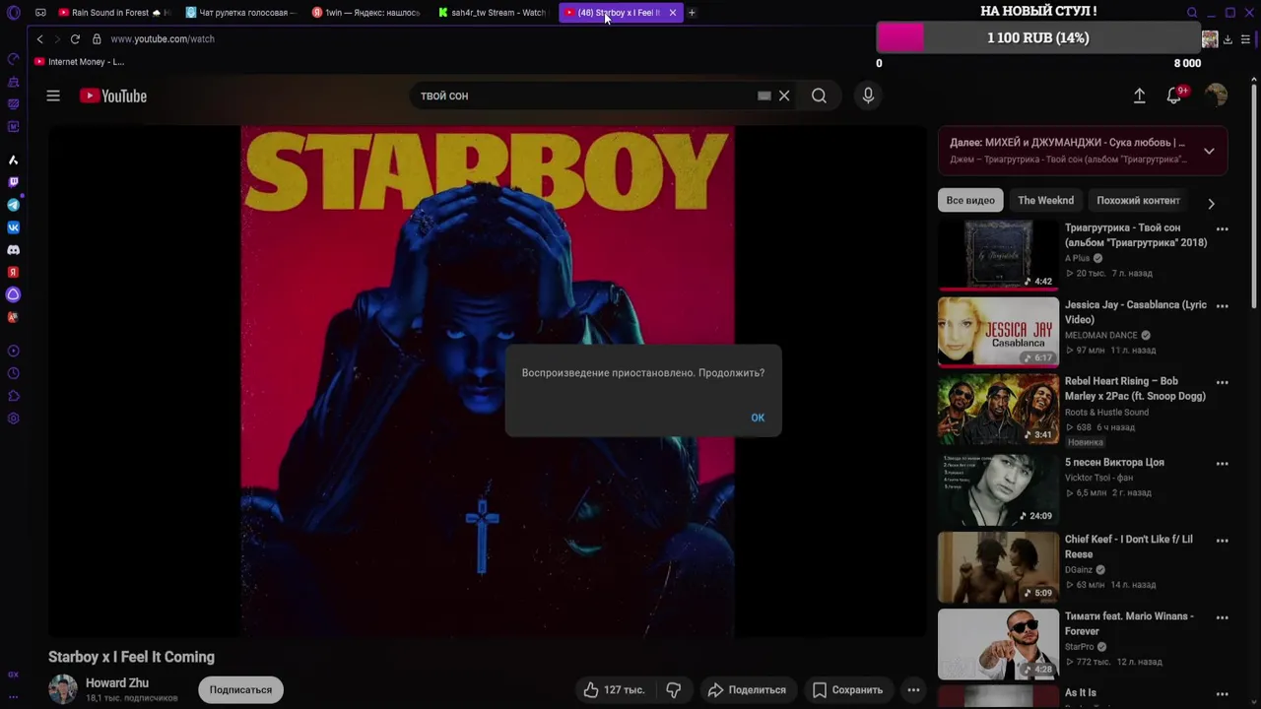
Task: Open YouTube create upload icon
Action: pos(1139,96)
